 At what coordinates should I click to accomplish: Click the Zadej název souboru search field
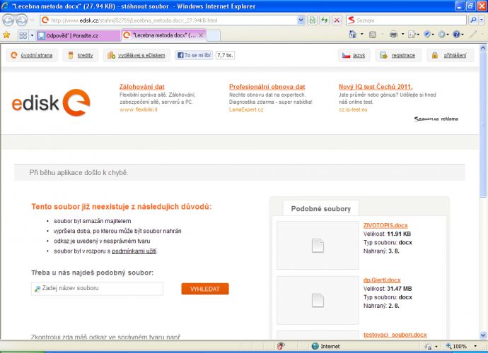pos(97,289)
